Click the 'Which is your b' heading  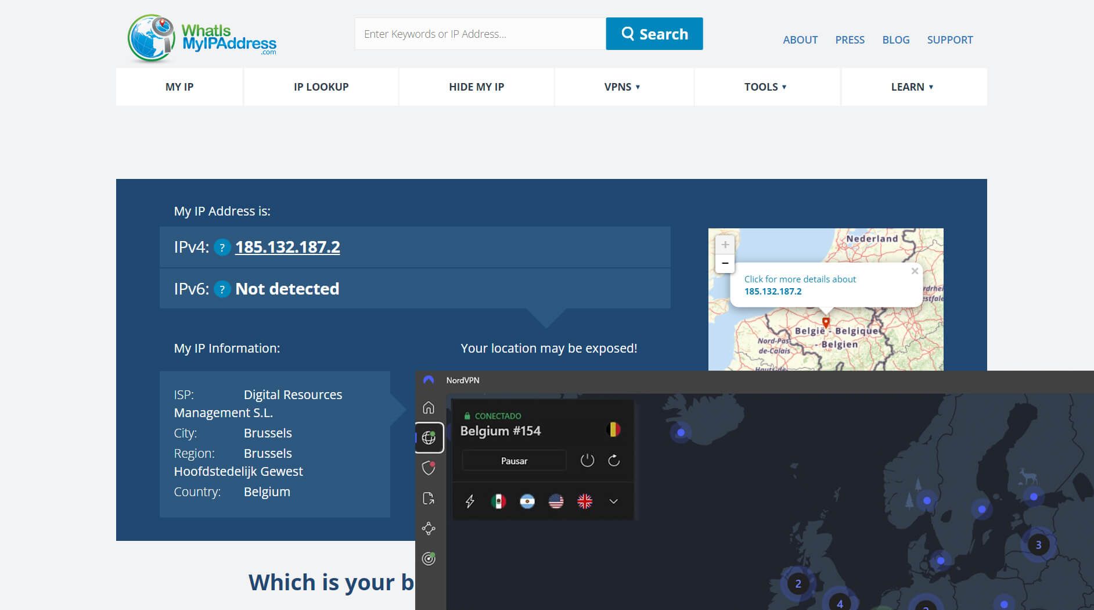tap(332, 582)
